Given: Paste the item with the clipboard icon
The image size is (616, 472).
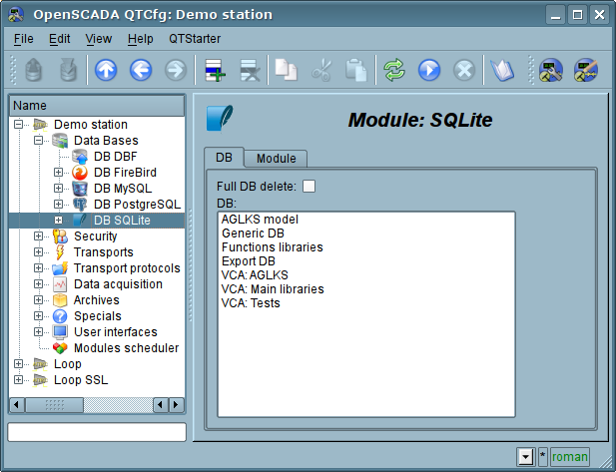Looking at the screenshot, I should click(356, 70).
